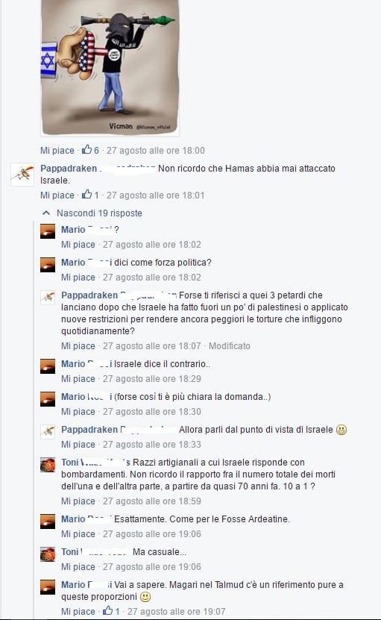Open Pappadraken avatar on 3 petardi reply

click(48, 298)
